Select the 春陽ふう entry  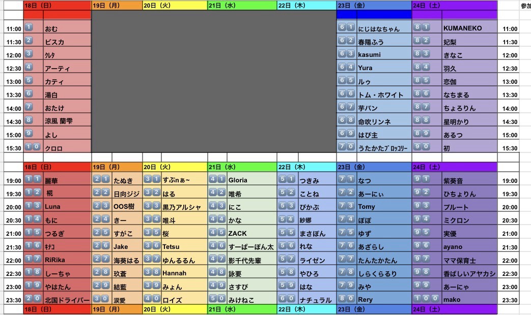[384, 40]
